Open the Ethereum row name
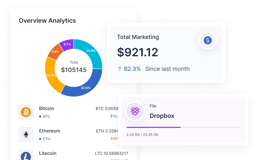 49,131
